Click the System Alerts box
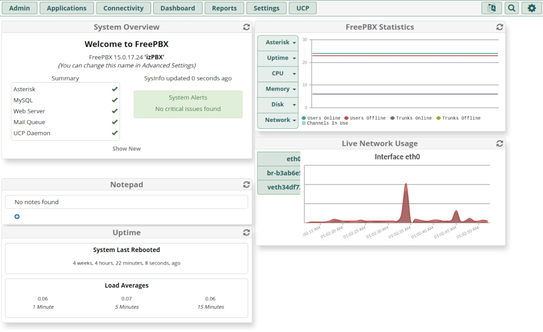543x332 pixels. (188, 104)
